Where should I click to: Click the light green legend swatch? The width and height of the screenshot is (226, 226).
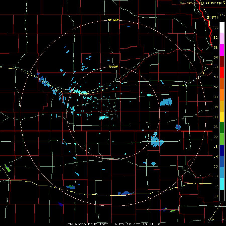[222, 139]
